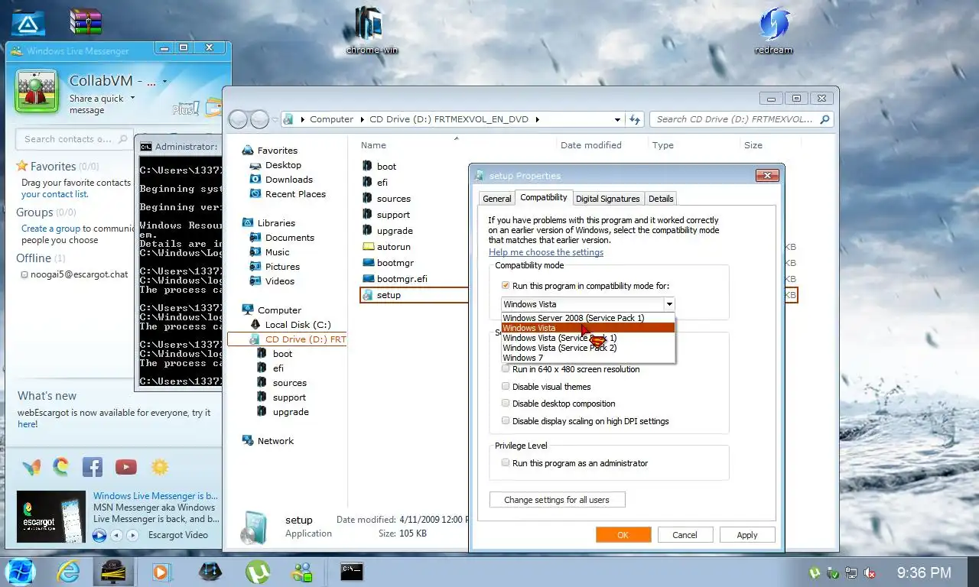
Task: Click the Search contacts field
Action: (74, 139)
